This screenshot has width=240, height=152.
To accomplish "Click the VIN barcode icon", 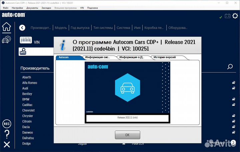I will [x=26, y=40].
